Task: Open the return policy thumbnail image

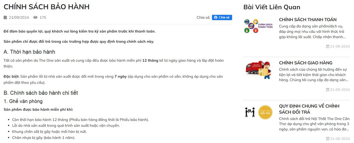Action: click(x=259, y=112)
